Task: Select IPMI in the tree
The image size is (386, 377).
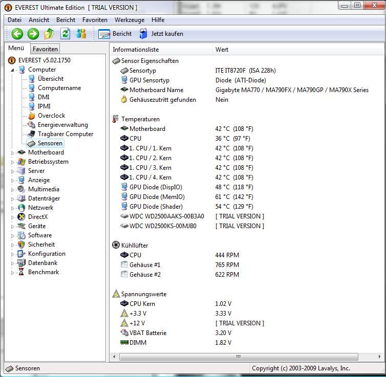Action: pos(44,106)
